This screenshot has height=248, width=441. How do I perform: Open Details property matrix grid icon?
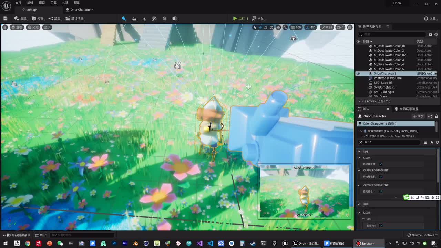425,142
